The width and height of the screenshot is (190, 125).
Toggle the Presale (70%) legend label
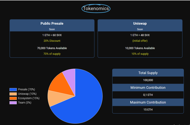pyautogui.click(x=26, y=89)
